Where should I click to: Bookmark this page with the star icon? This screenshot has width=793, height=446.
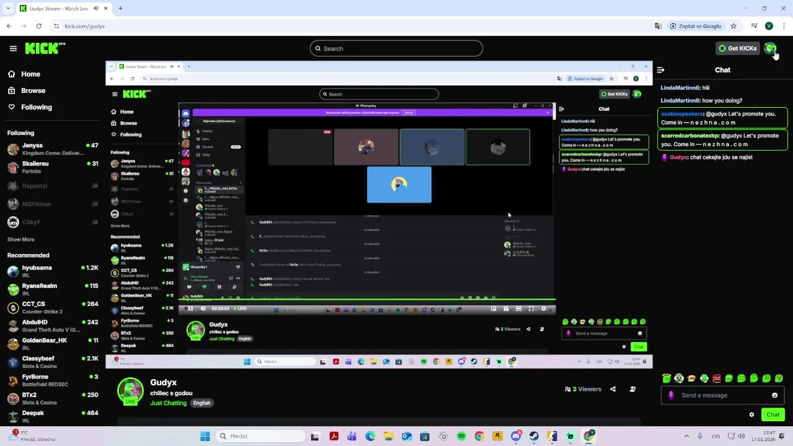tap(734, 26)
